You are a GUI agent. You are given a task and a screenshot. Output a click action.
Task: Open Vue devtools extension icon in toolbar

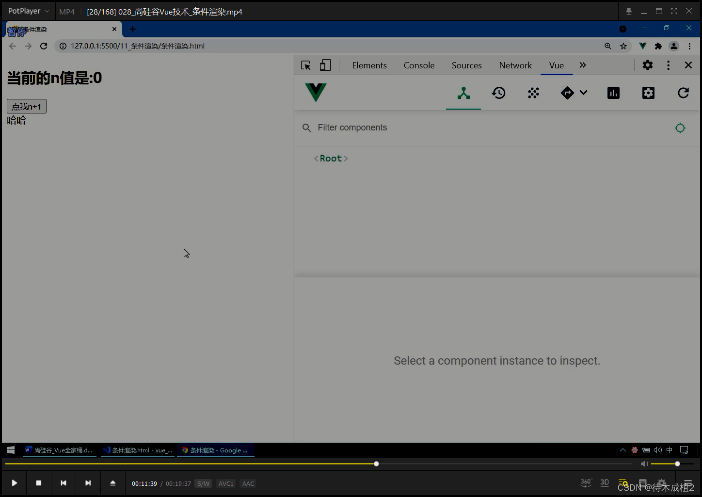click(643, 46)
